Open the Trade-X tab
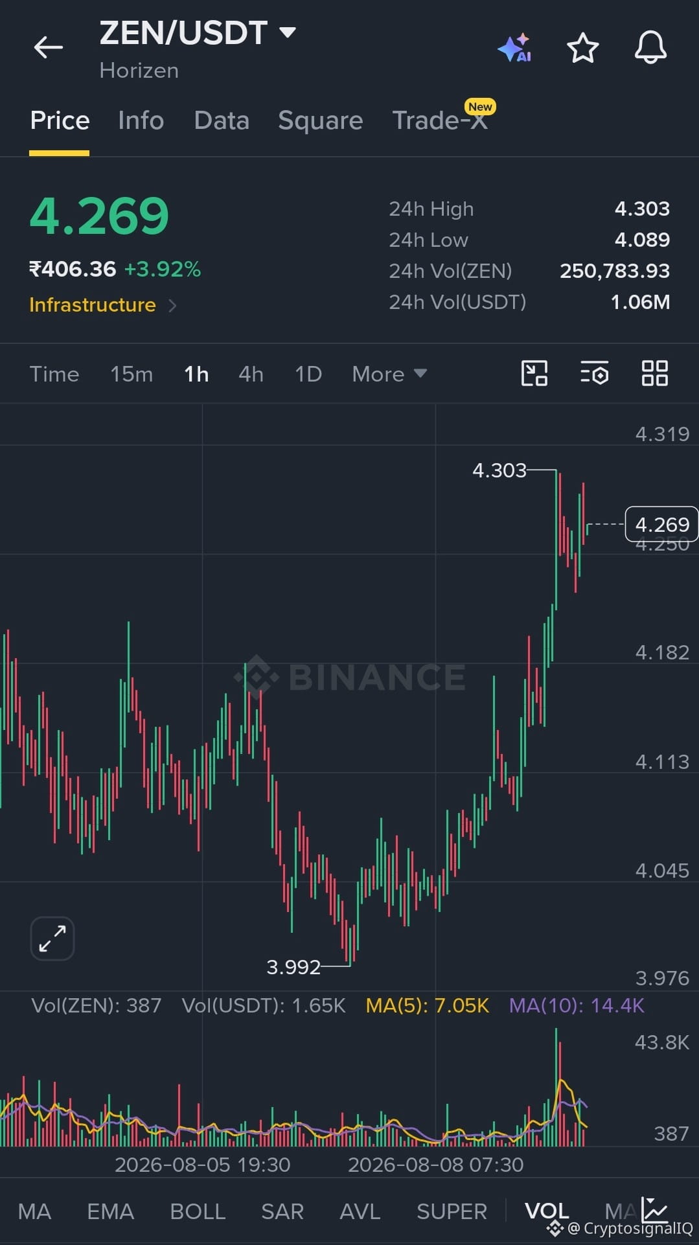This screenshot has width=699, height=1245. pos(440,120)
